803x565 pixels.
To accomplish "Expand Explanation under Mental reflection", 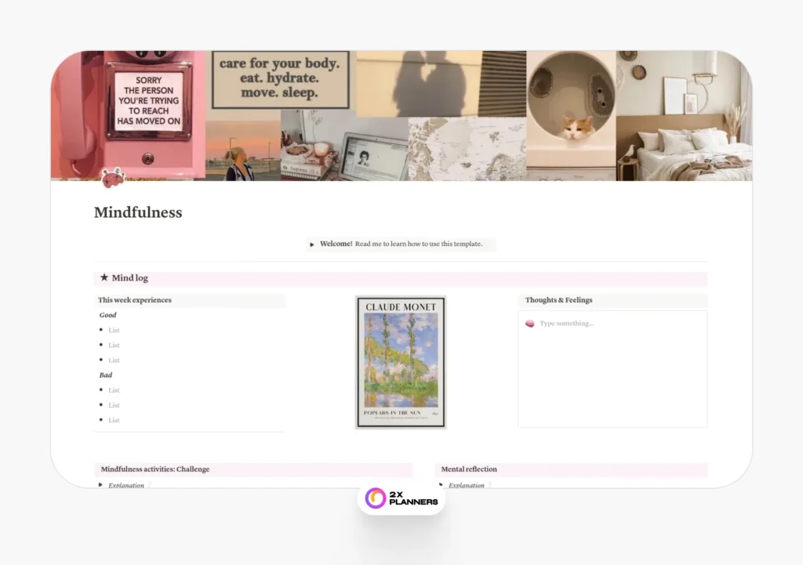I will pos(441,484).
